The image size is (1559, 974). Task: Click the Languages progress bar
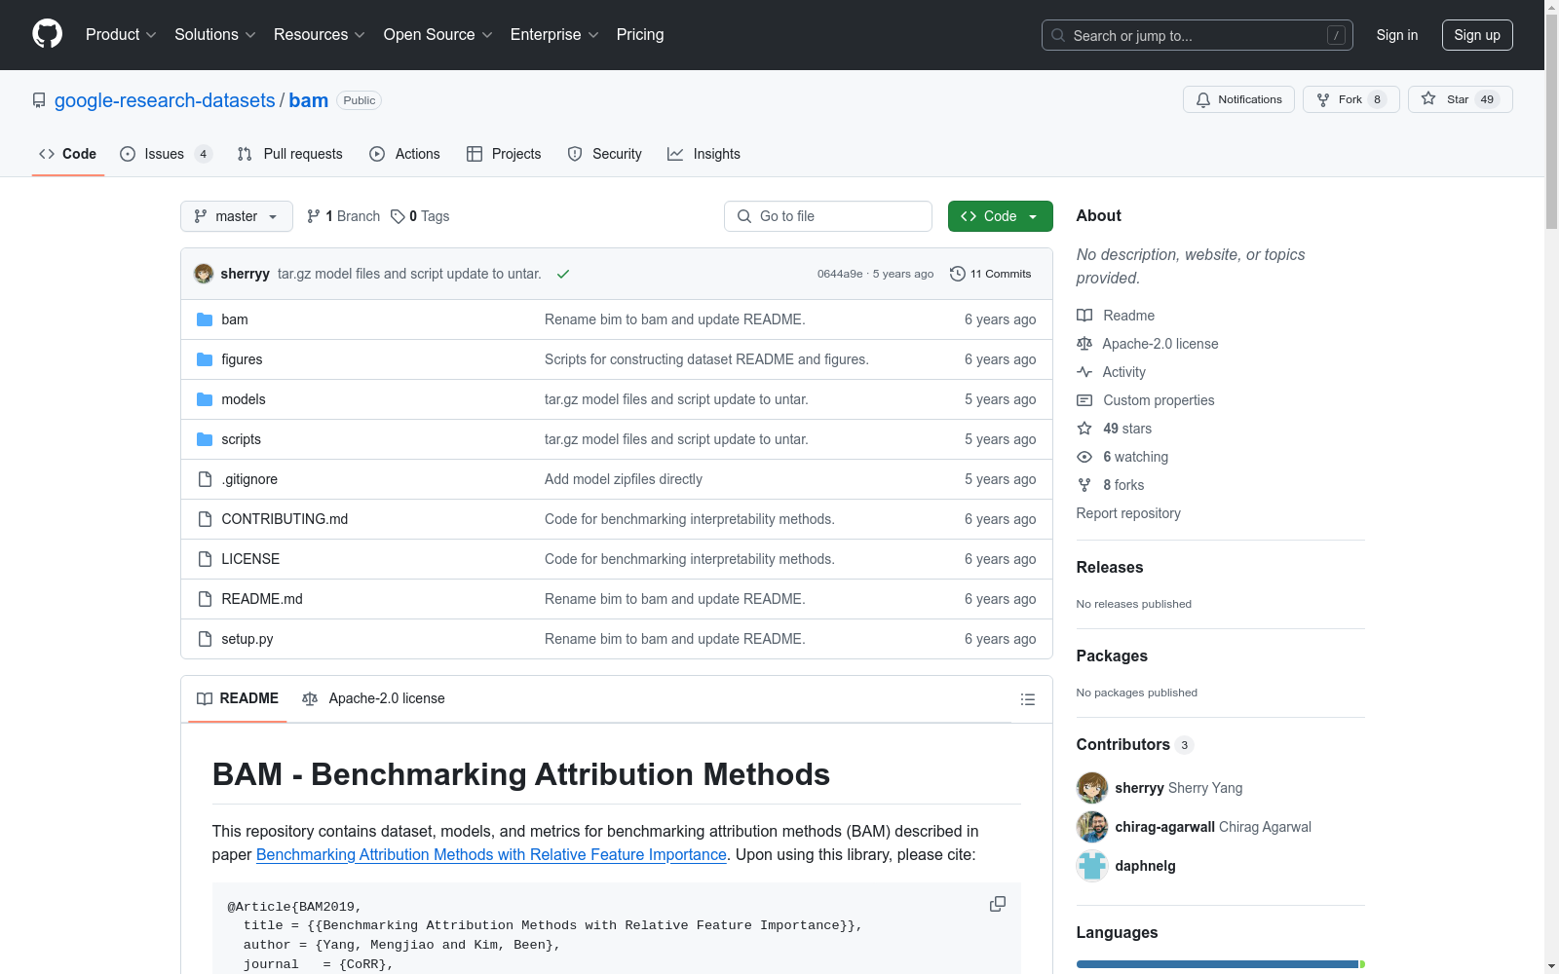pyautogui.click(x=1220, y=964)
